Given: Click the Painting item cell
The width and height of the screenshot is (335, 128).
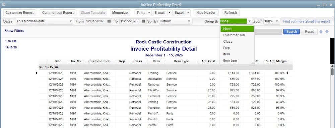Looking at the screenshot, I should point(153,102).
